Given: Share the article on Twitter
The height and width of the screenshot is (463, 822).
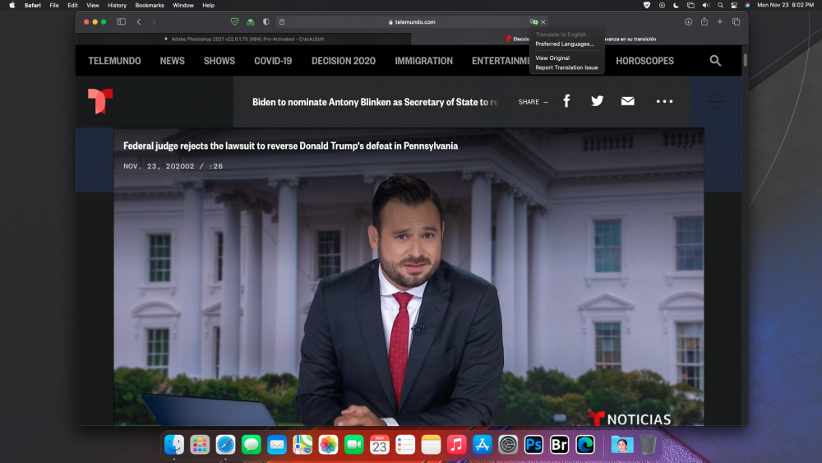Looking at the screenshot, I should coord(597,101).
